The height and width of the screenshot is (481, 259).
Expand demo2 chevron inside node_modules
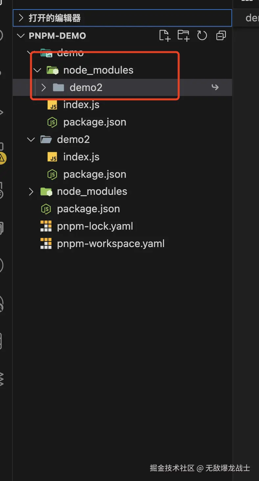coord(43,87)
